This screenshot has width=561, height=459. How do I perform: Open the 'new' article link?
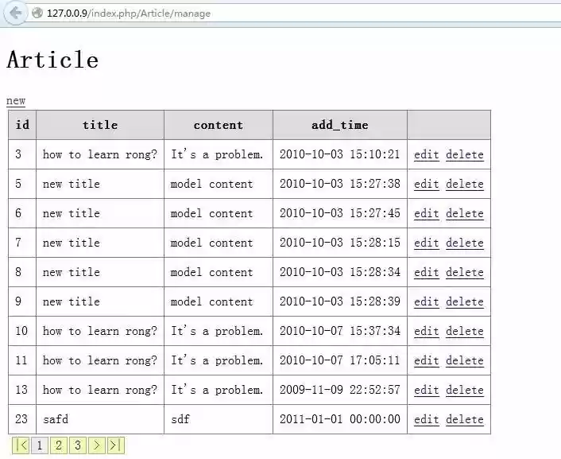tap(16, 101)
